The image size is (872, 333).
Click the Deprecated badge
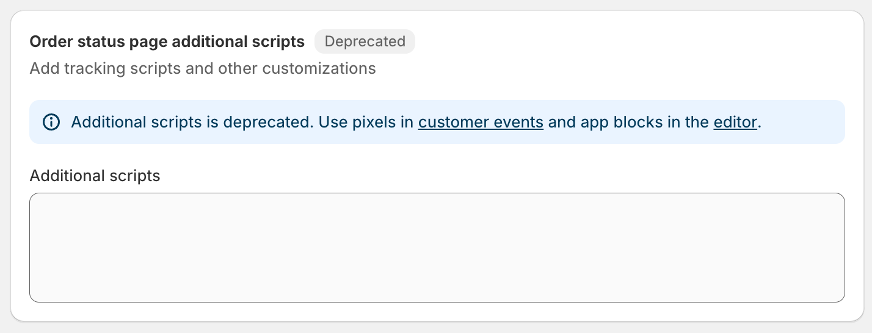(365, 41)
